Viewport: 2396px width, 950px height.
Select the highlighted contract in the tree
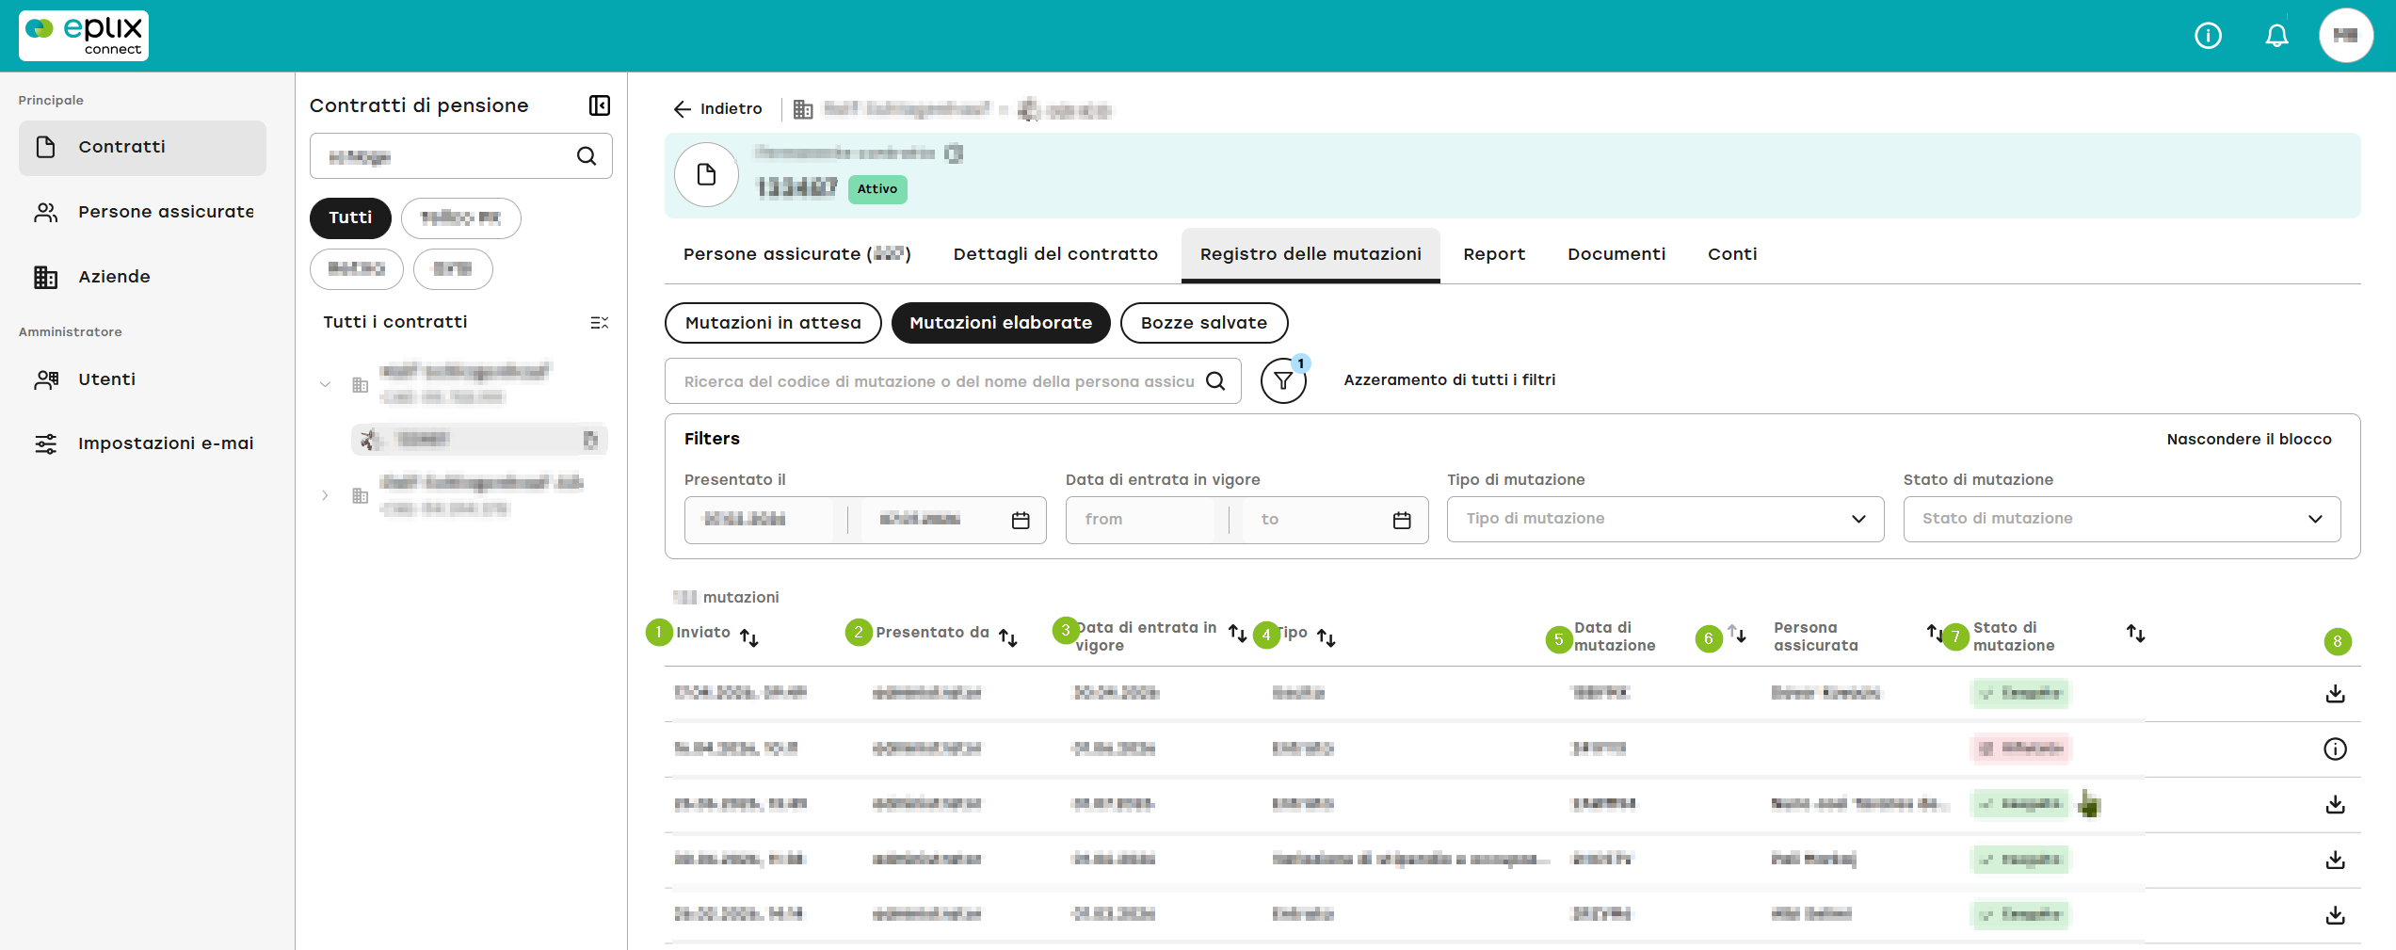479,440
